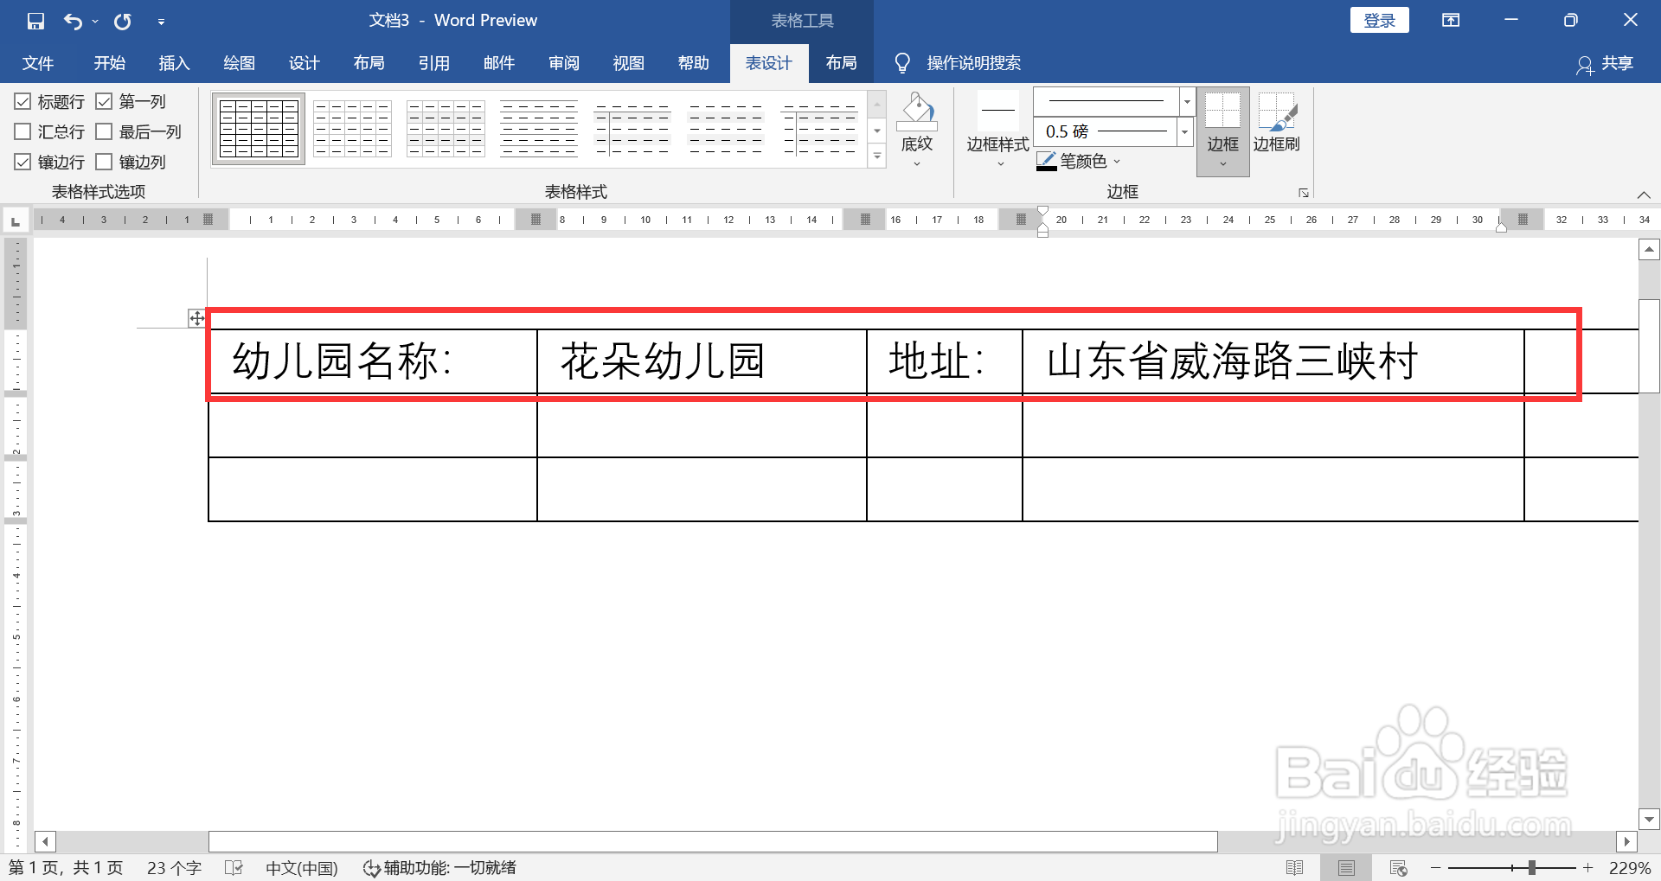Open the 0.5 磅 line weight dropdown
Image resolution: width=1661 pixels, height=881 pixels.
(1185, 131)
